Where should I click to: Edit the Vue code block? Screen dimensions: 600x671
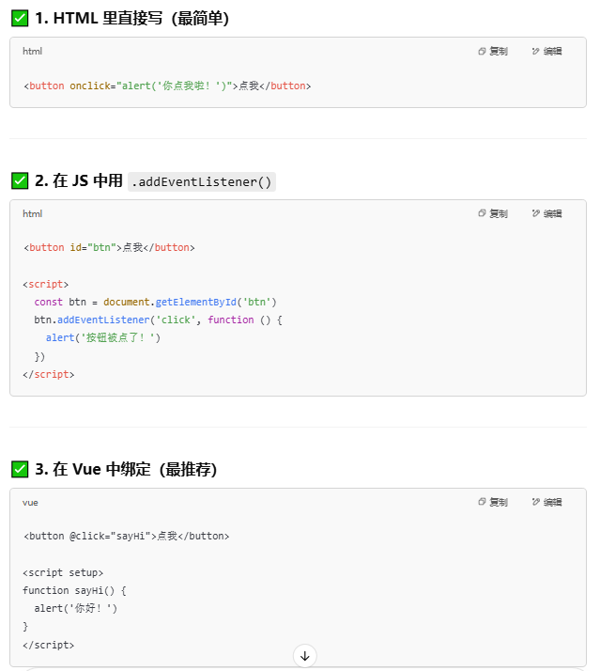coord(546,502)
